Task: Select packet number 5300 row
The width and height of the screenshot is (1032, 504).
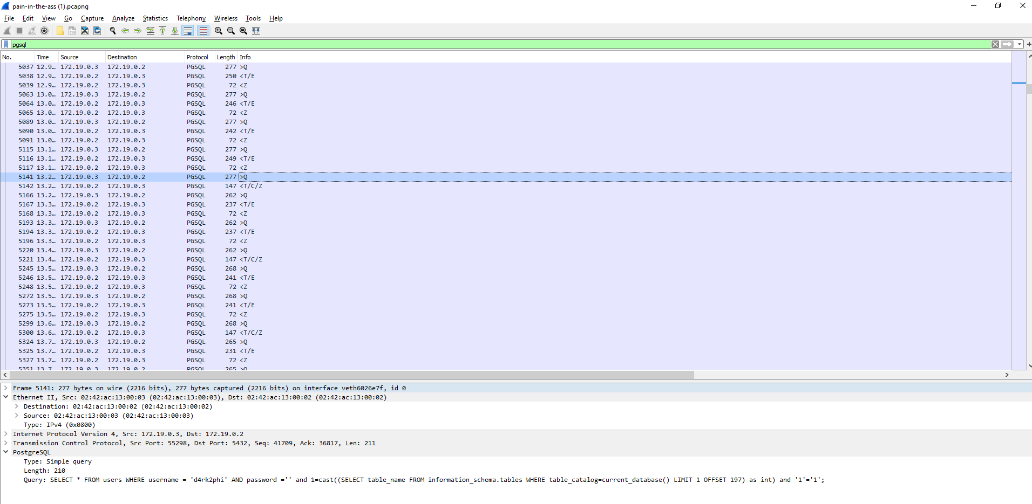Action: point(506,333)
